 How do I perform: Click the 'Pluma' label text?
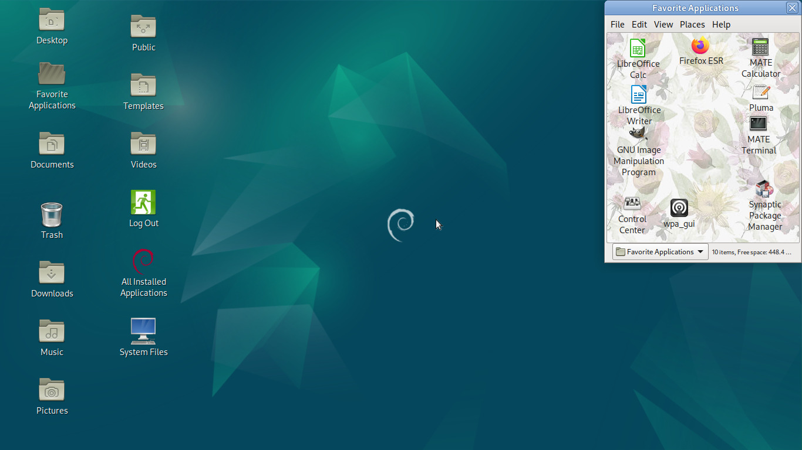[x=761, y=108]
